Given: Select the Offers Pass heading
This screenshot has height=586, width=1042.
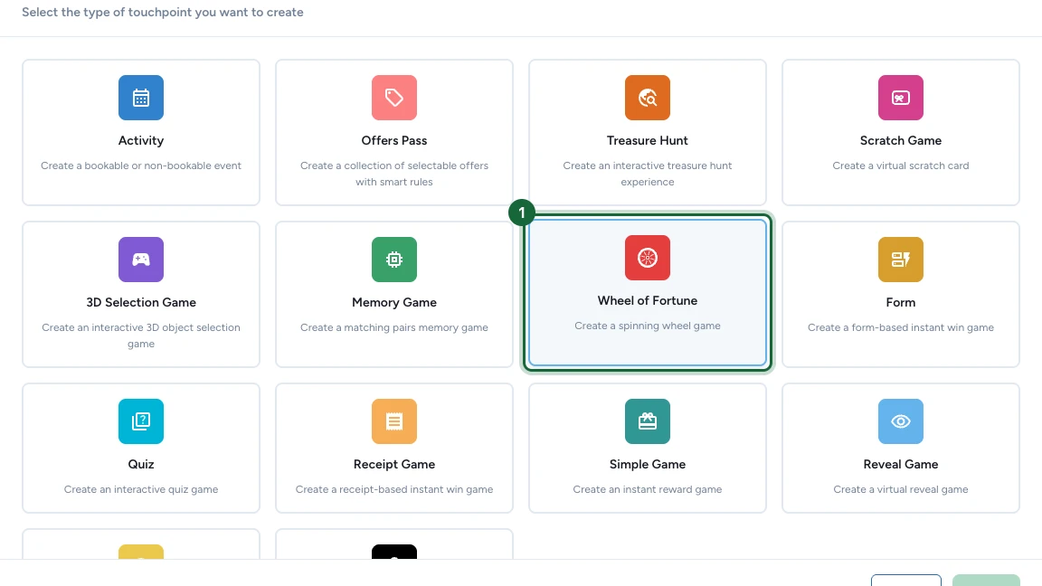Looking at the screenshot, I should (x=394, y=140).
